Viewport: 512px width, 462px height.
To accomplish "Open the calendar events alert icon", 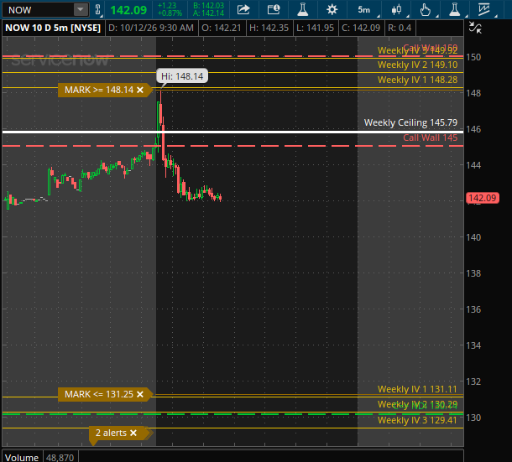I will click(274, 10).
